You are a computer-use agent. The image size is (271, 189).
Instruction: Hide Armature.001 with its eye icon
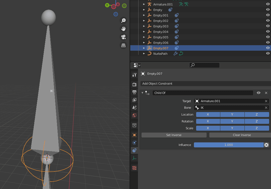(x=268, y=4)
